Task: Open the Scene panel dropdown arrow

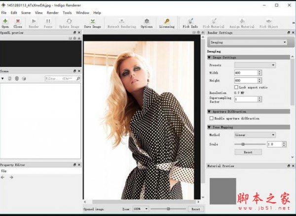Action: tap(2, 78)
